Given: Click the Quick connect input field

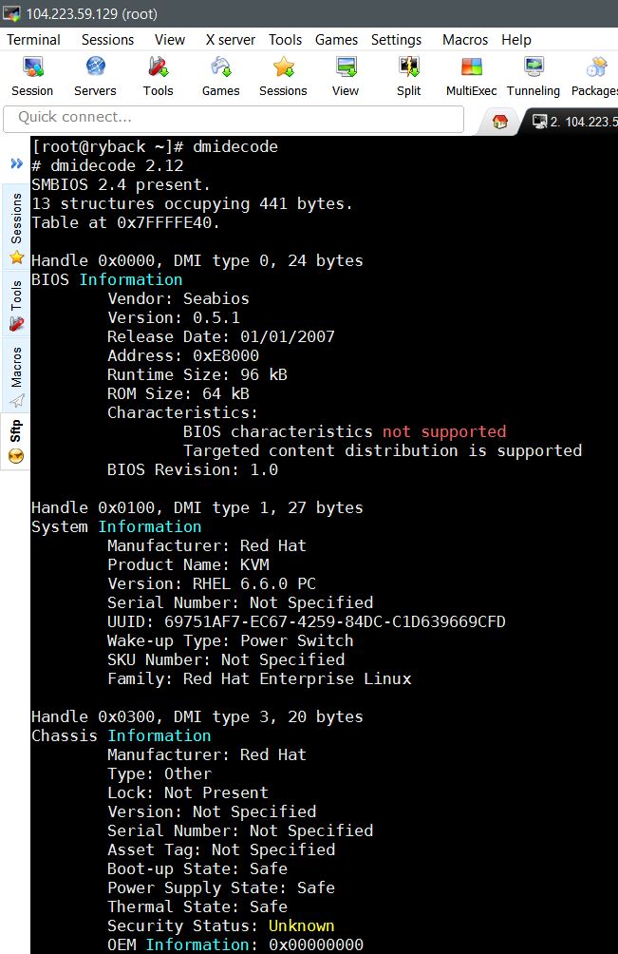Looking at the screenshot, I should tap(234, 119).
